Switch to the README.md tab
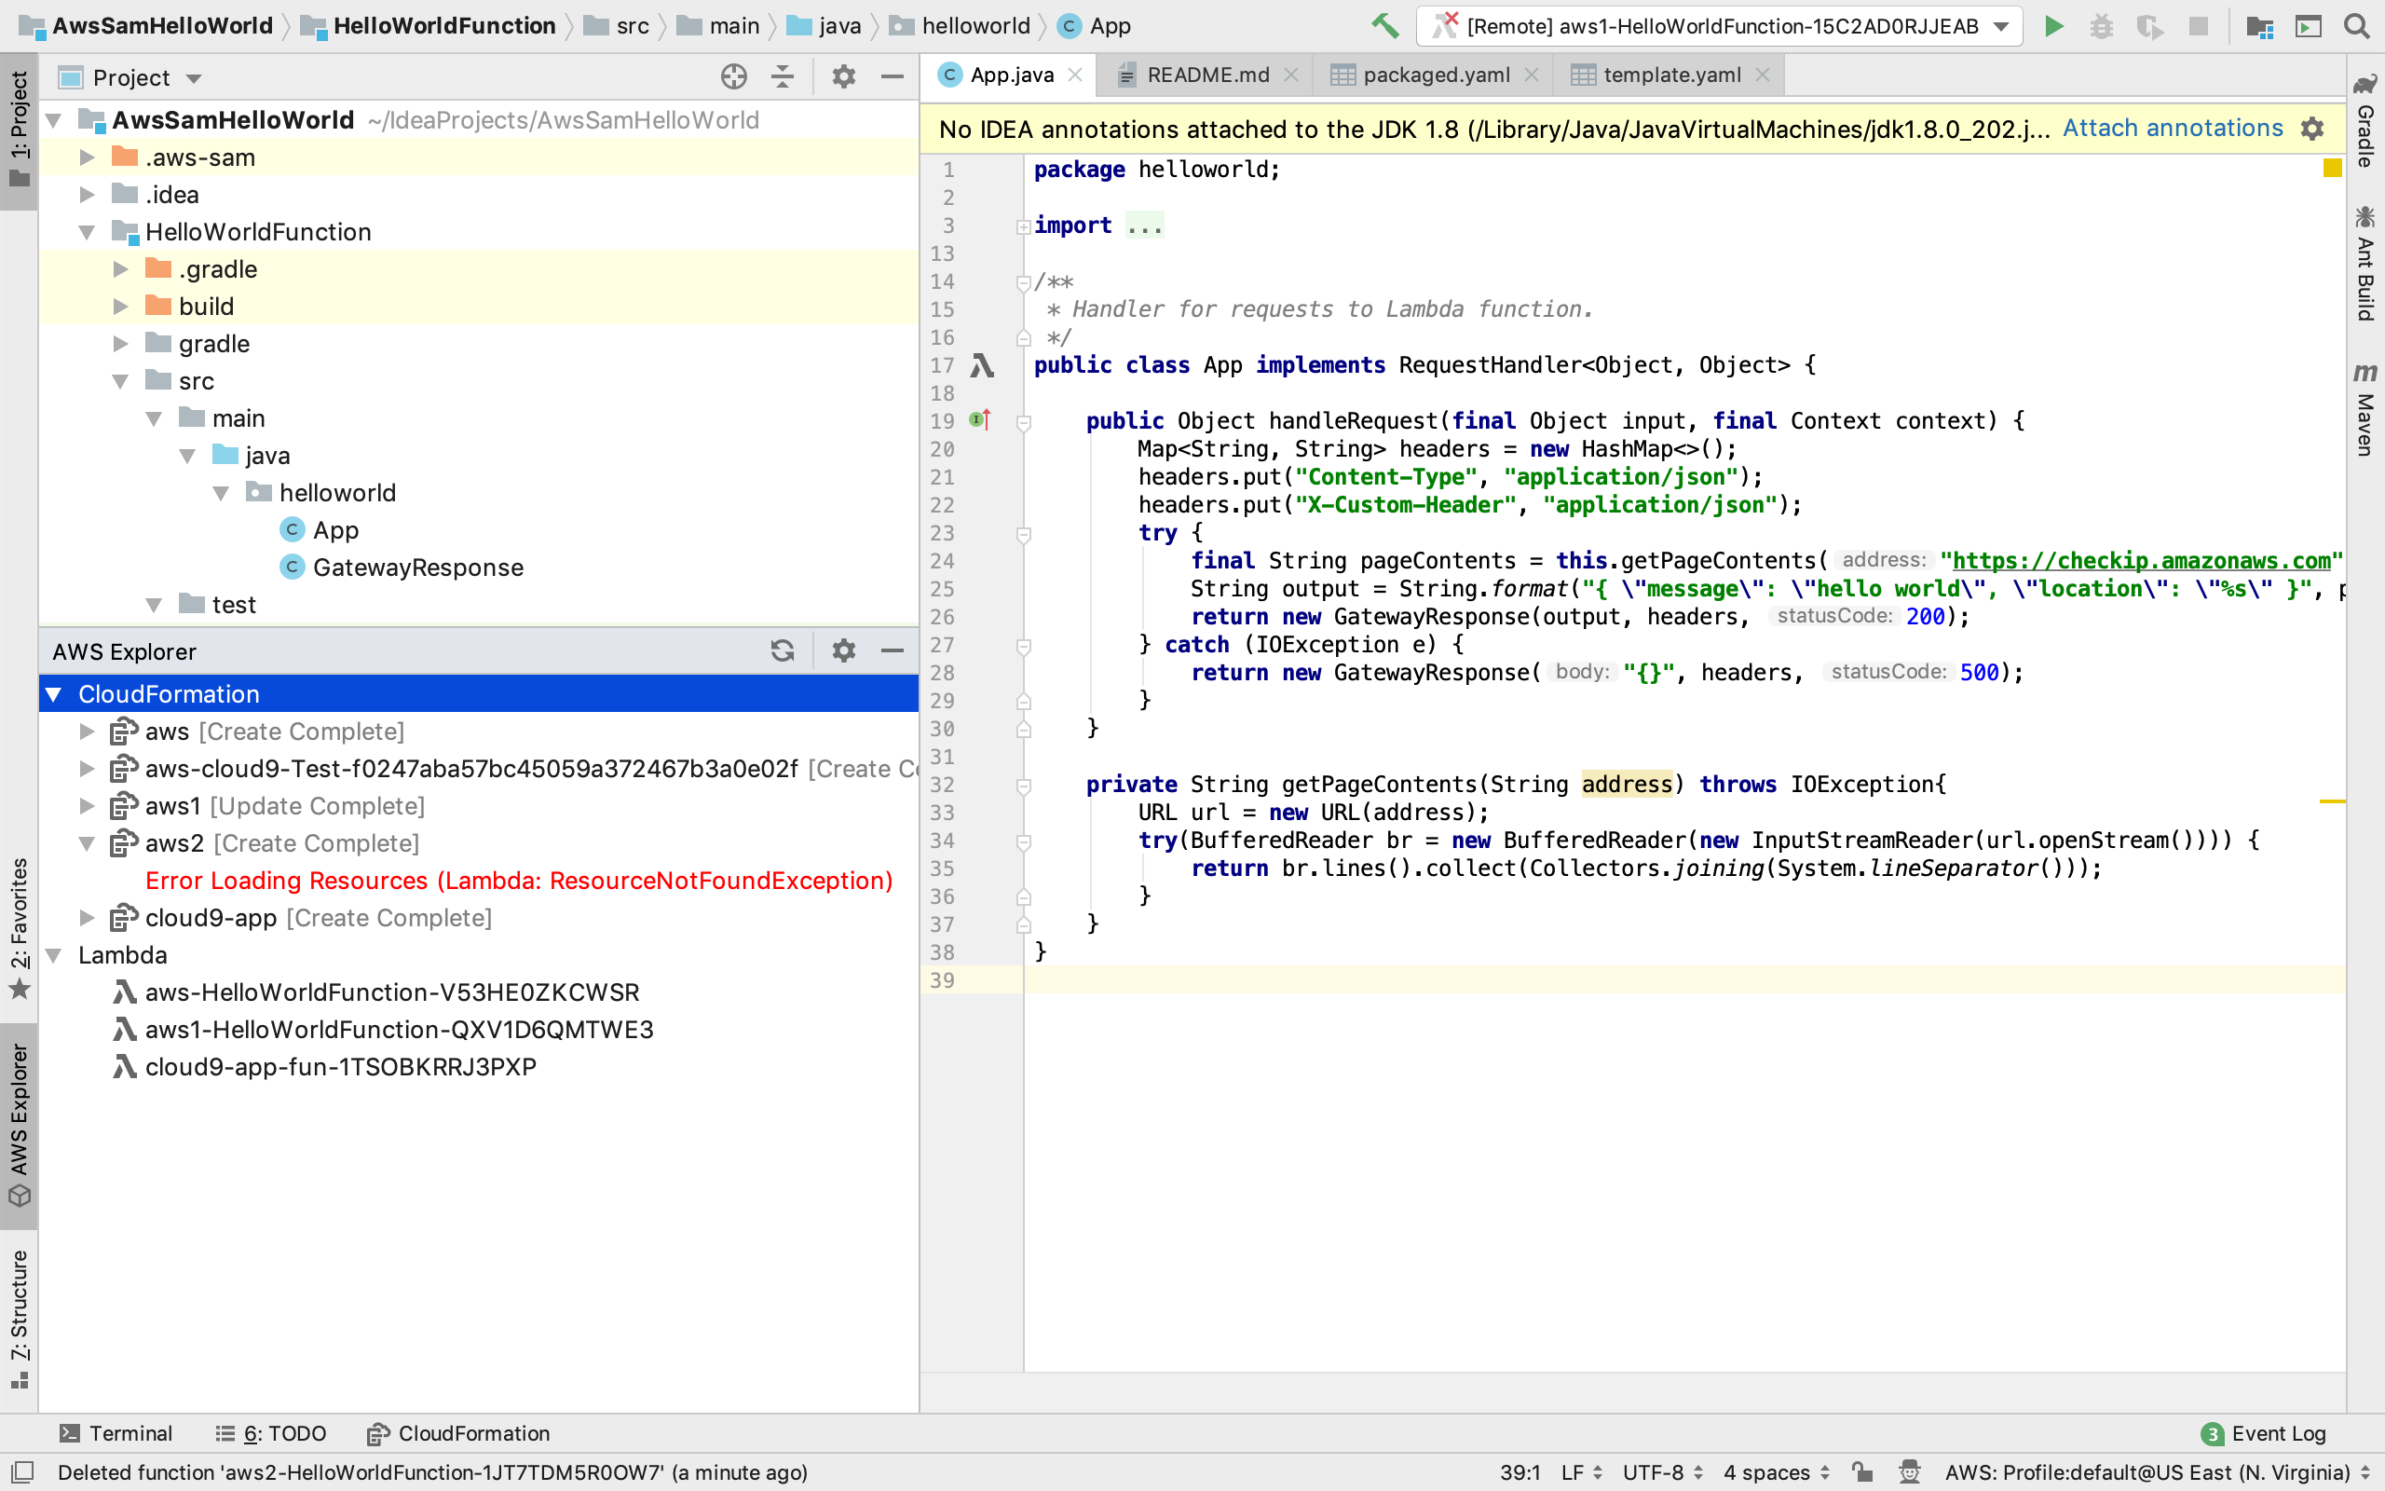The height and width of the screenshot is (1491, 2385). tap(1207, 75)
